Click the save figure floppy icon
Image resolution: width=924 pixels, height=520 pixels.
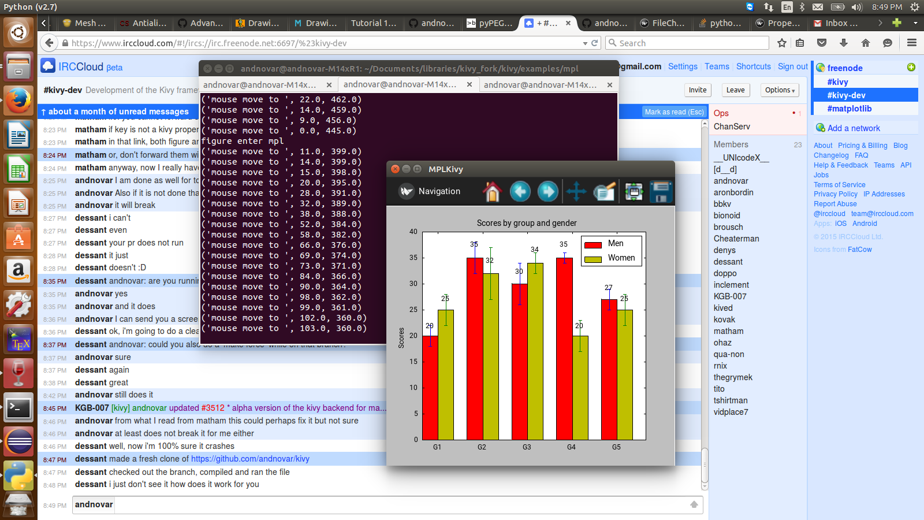661,191
